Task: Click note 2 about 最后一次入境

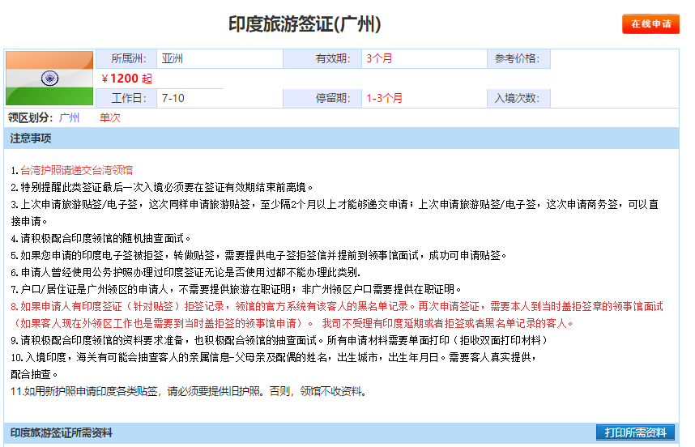Action: pyautogui.click(x=162, y=187)
